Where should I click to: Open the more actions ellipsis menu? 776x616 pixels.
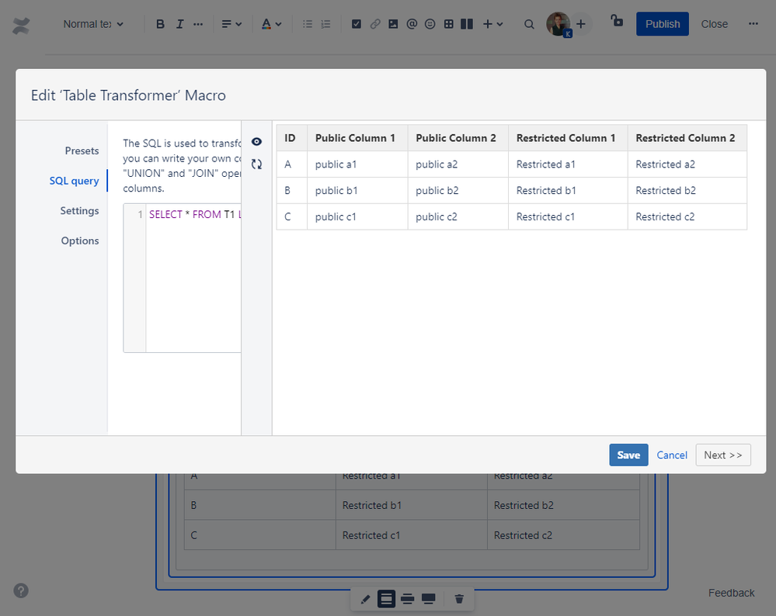[x=753, y=24]
